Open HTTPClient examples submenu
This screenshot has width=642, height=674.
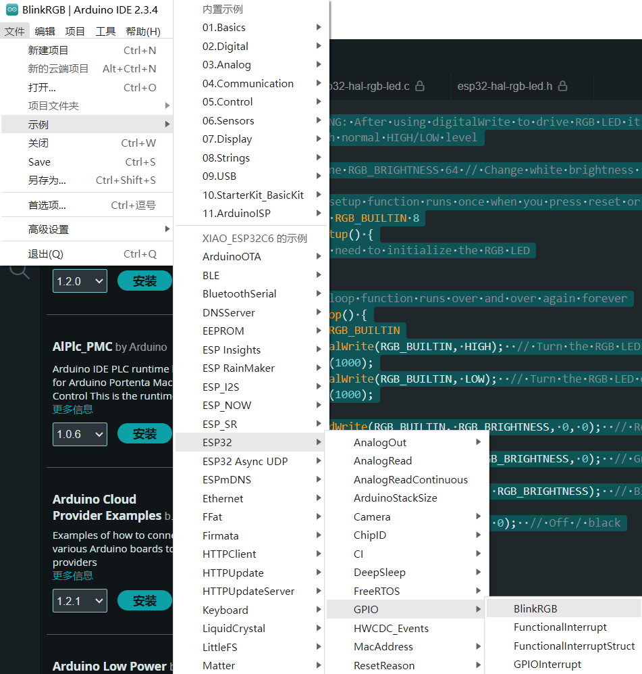click(x=250, y=554)
